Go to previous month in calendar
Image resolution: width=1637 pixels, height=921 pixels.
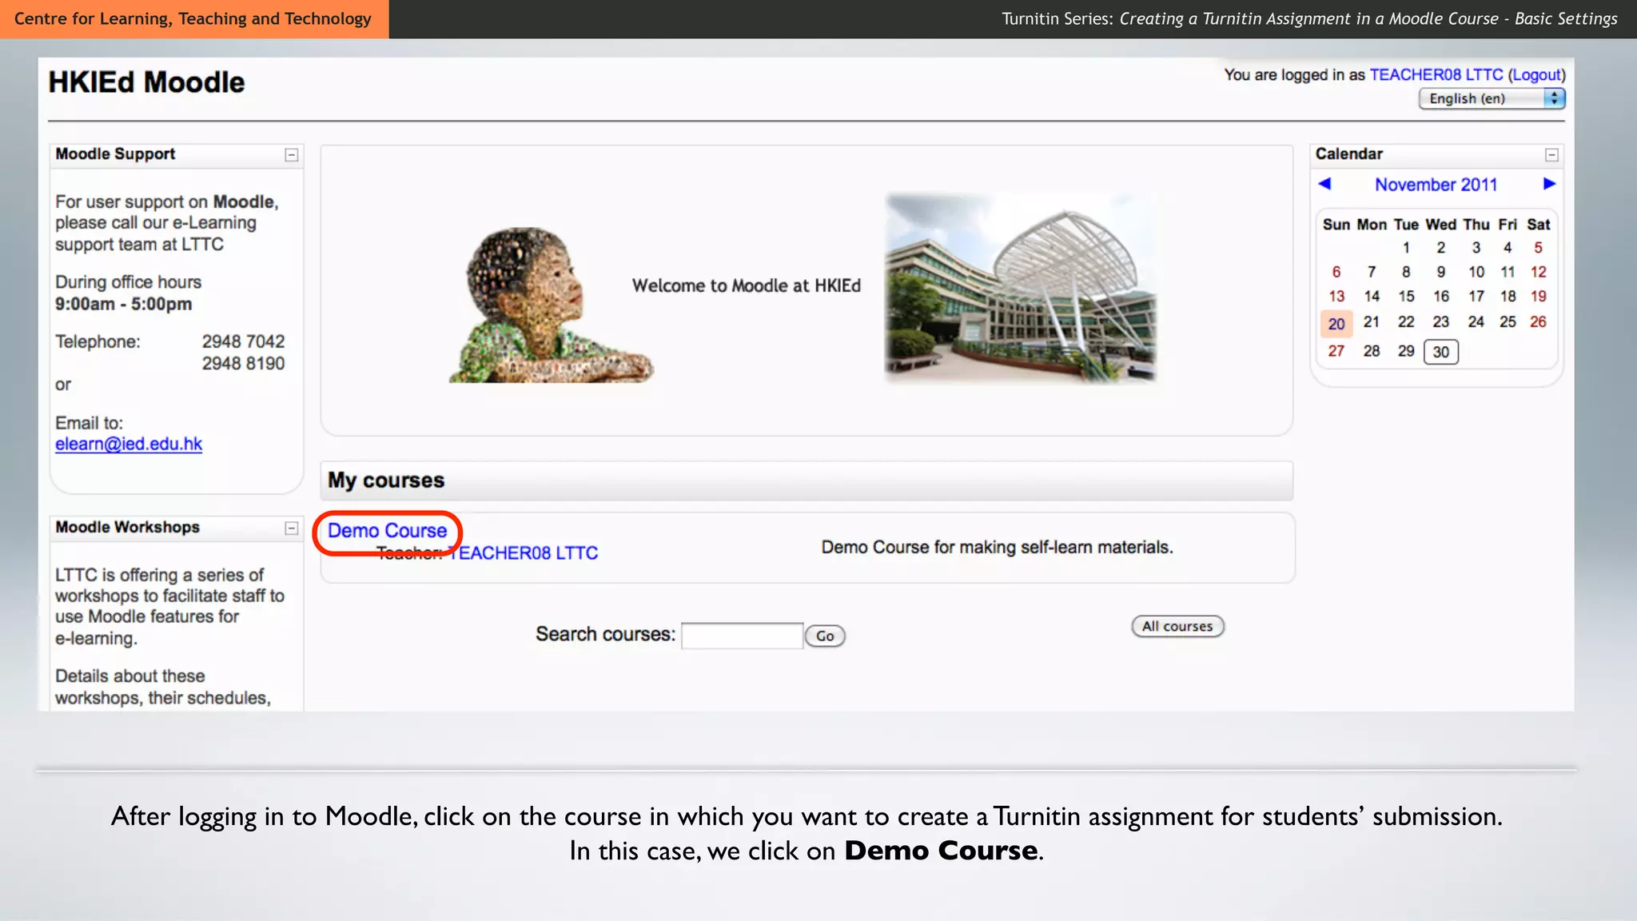coord(1324,184)
